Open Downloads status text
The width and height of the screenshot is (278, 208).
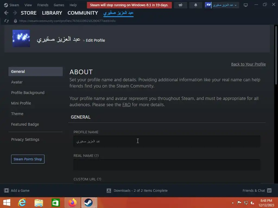pos(141,190)
